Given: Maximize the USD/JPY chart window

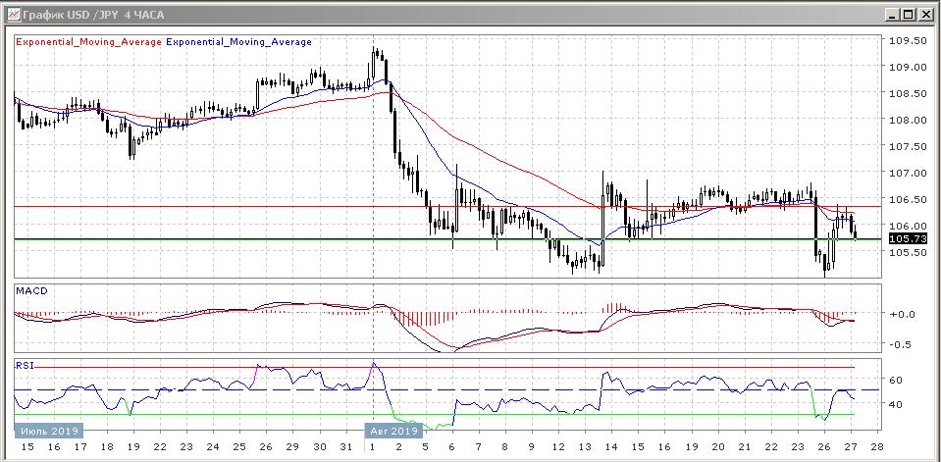Looking at the screenshot, I should (x=909, y=14).
